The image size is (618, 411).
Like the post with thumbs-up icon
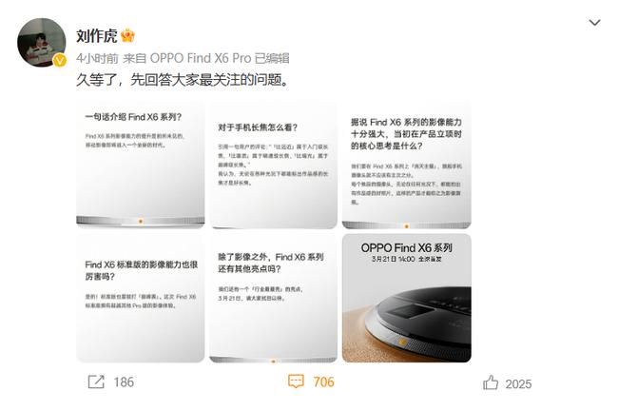(x=491, y=382)
